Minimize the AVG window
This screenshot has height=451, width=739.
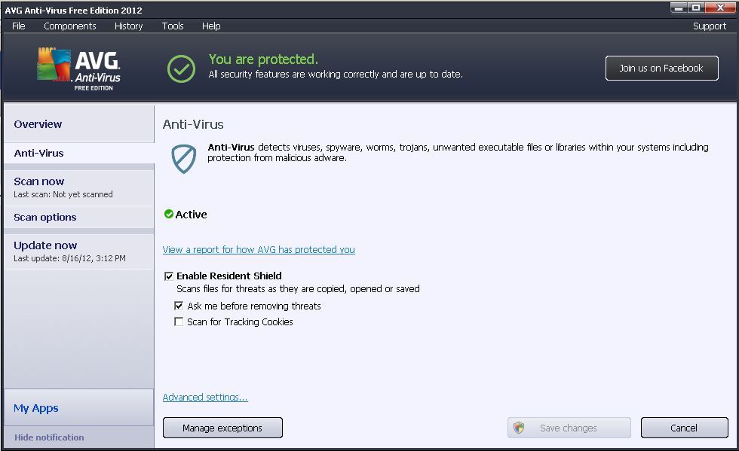[x=679, y=8]
